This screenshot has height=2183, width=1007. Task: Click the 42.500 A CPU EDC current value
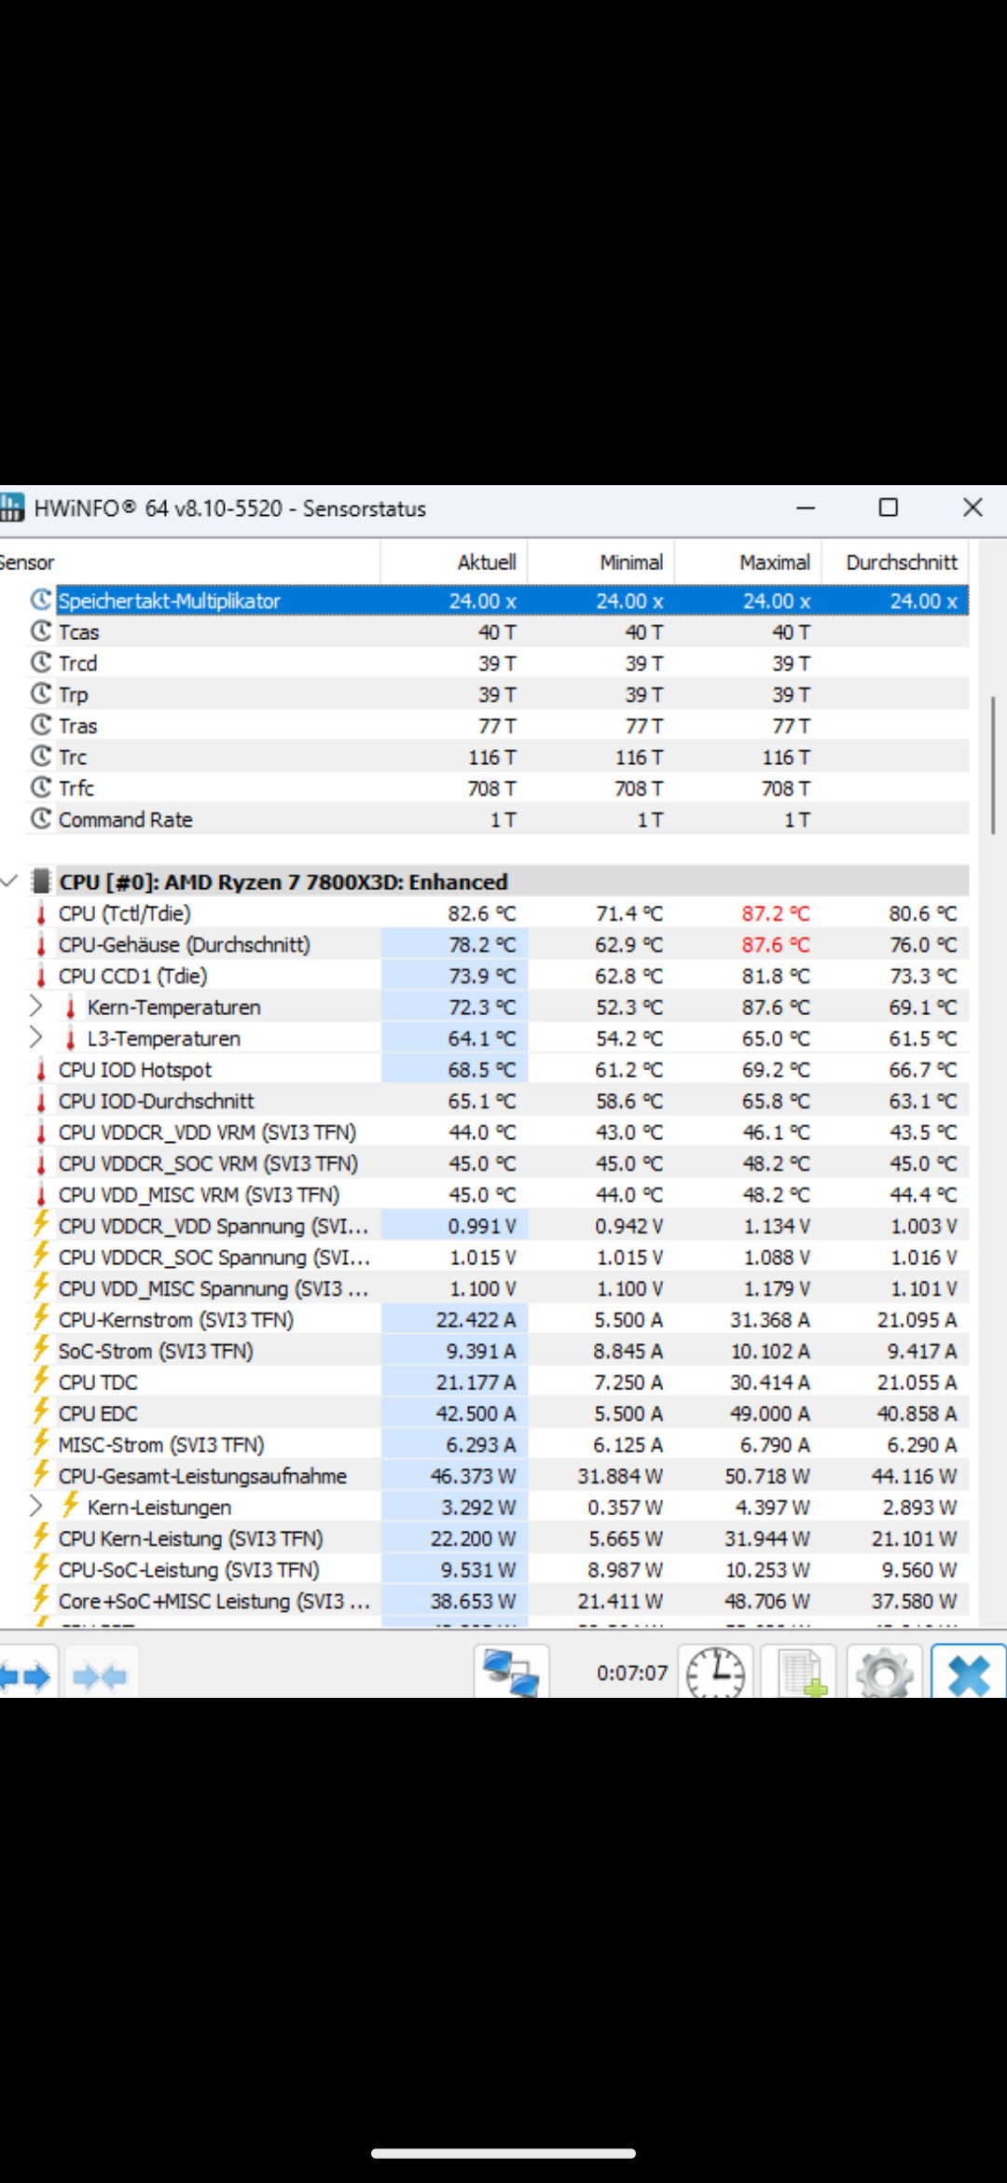click(476, 1412)
